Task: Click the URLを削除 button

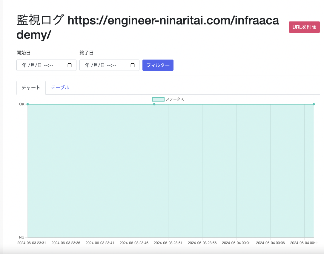Action: (304, 27)
